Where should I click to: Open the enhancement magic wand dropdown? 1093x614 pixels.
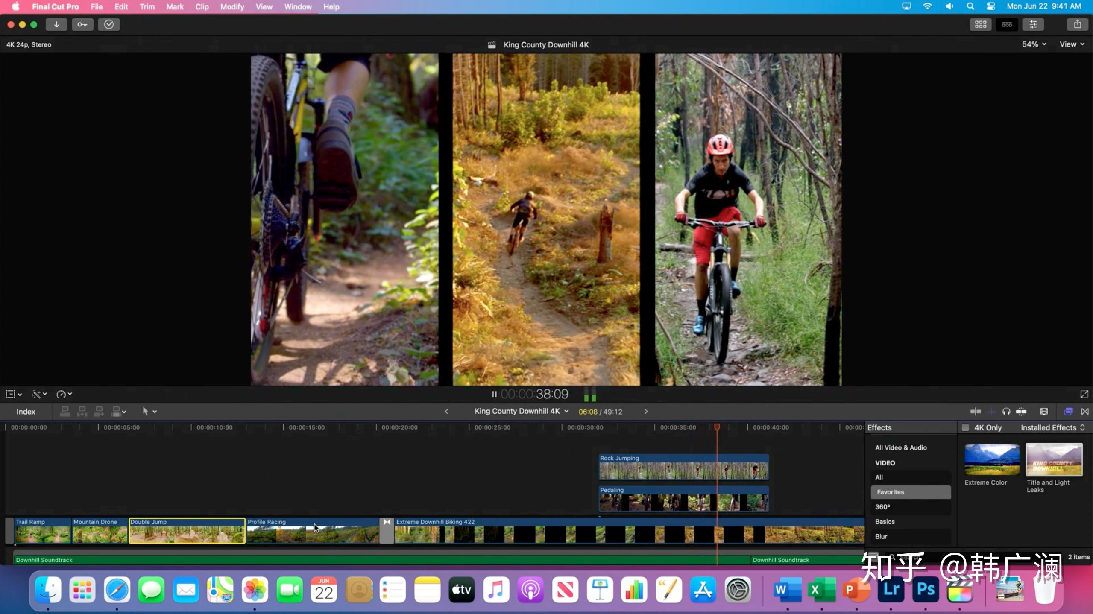(x=39, y=394)
